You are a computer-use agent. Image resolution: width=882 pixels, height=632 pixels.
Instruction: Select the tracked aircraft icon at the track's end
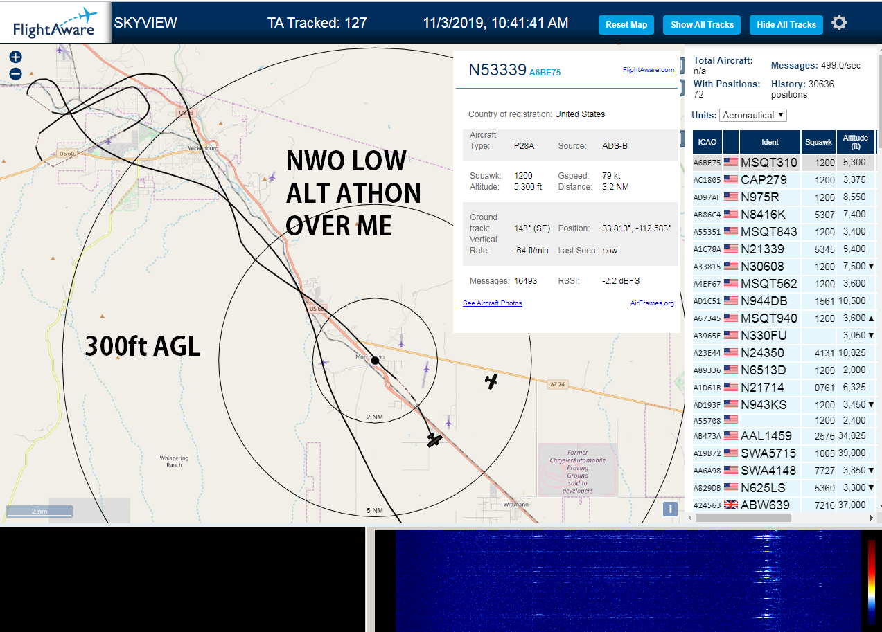(434, 440)
